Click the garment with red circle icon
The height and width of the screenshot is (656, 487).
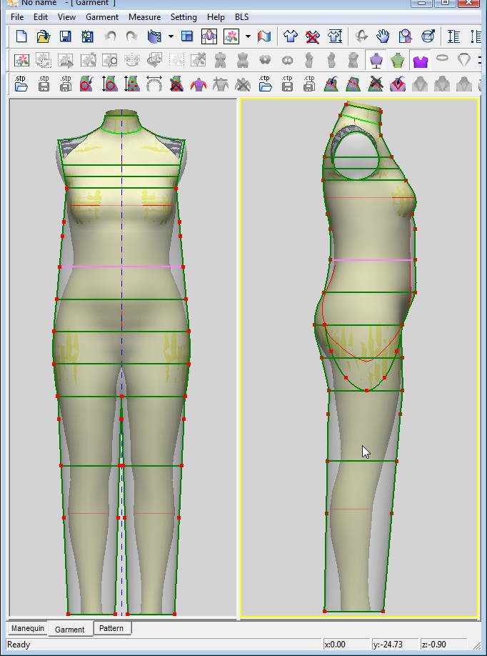(x=87, y=84)
